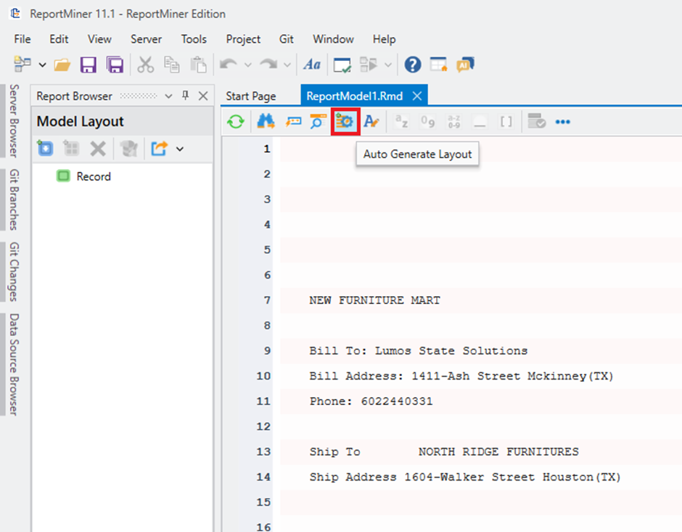Click the binoculars find icon
Image resolution: width=682 pixels, height=532 pixels.
coord(266,122)
